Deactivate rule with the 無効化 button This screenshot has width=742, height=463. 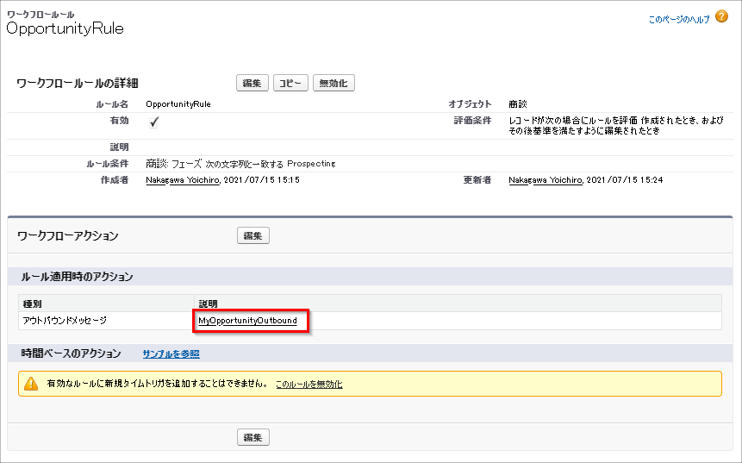pos(334,83)
